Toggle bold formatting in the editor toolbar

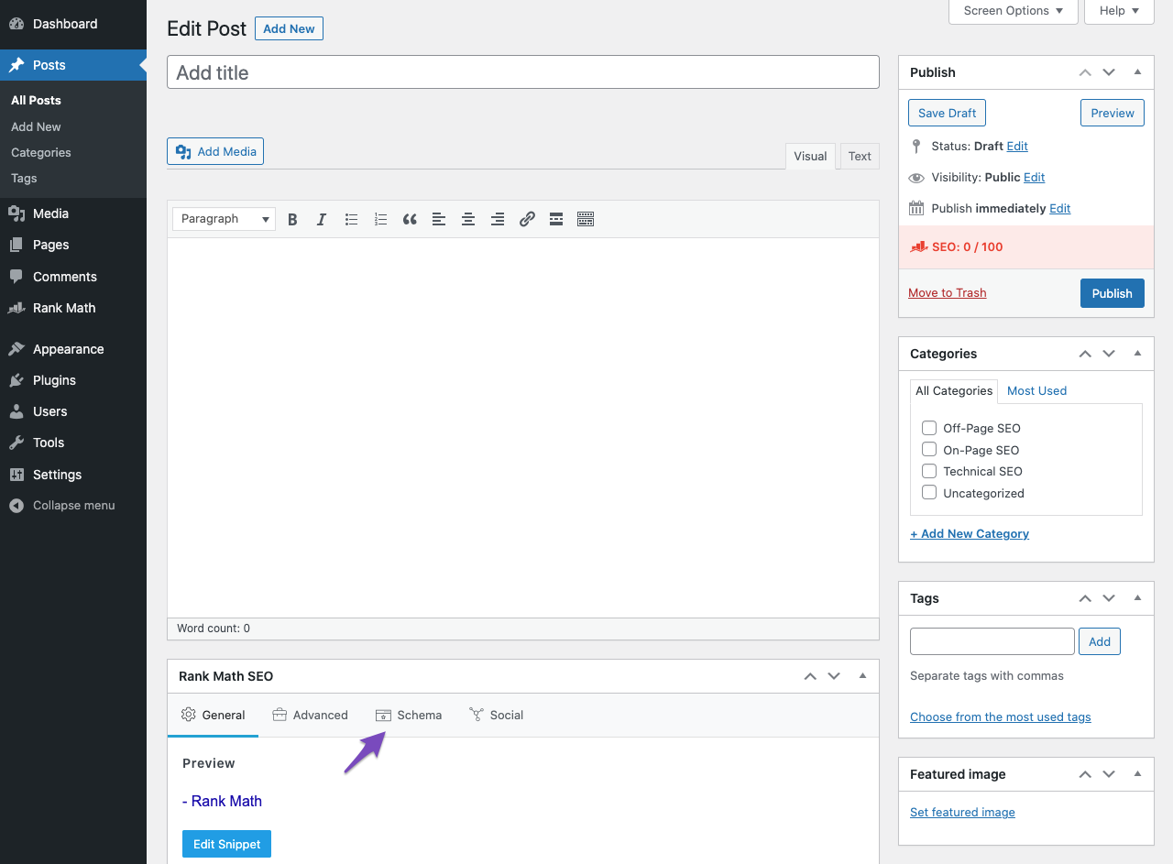pyautogui.click(x=292, y=219)
